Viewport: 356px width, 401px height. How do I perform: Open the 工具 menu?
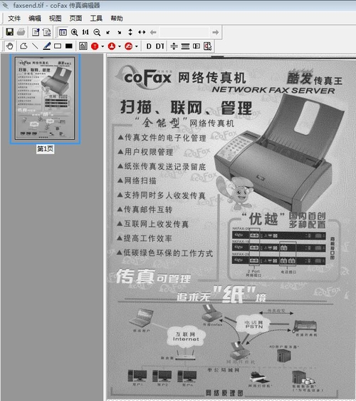(96, 19)
